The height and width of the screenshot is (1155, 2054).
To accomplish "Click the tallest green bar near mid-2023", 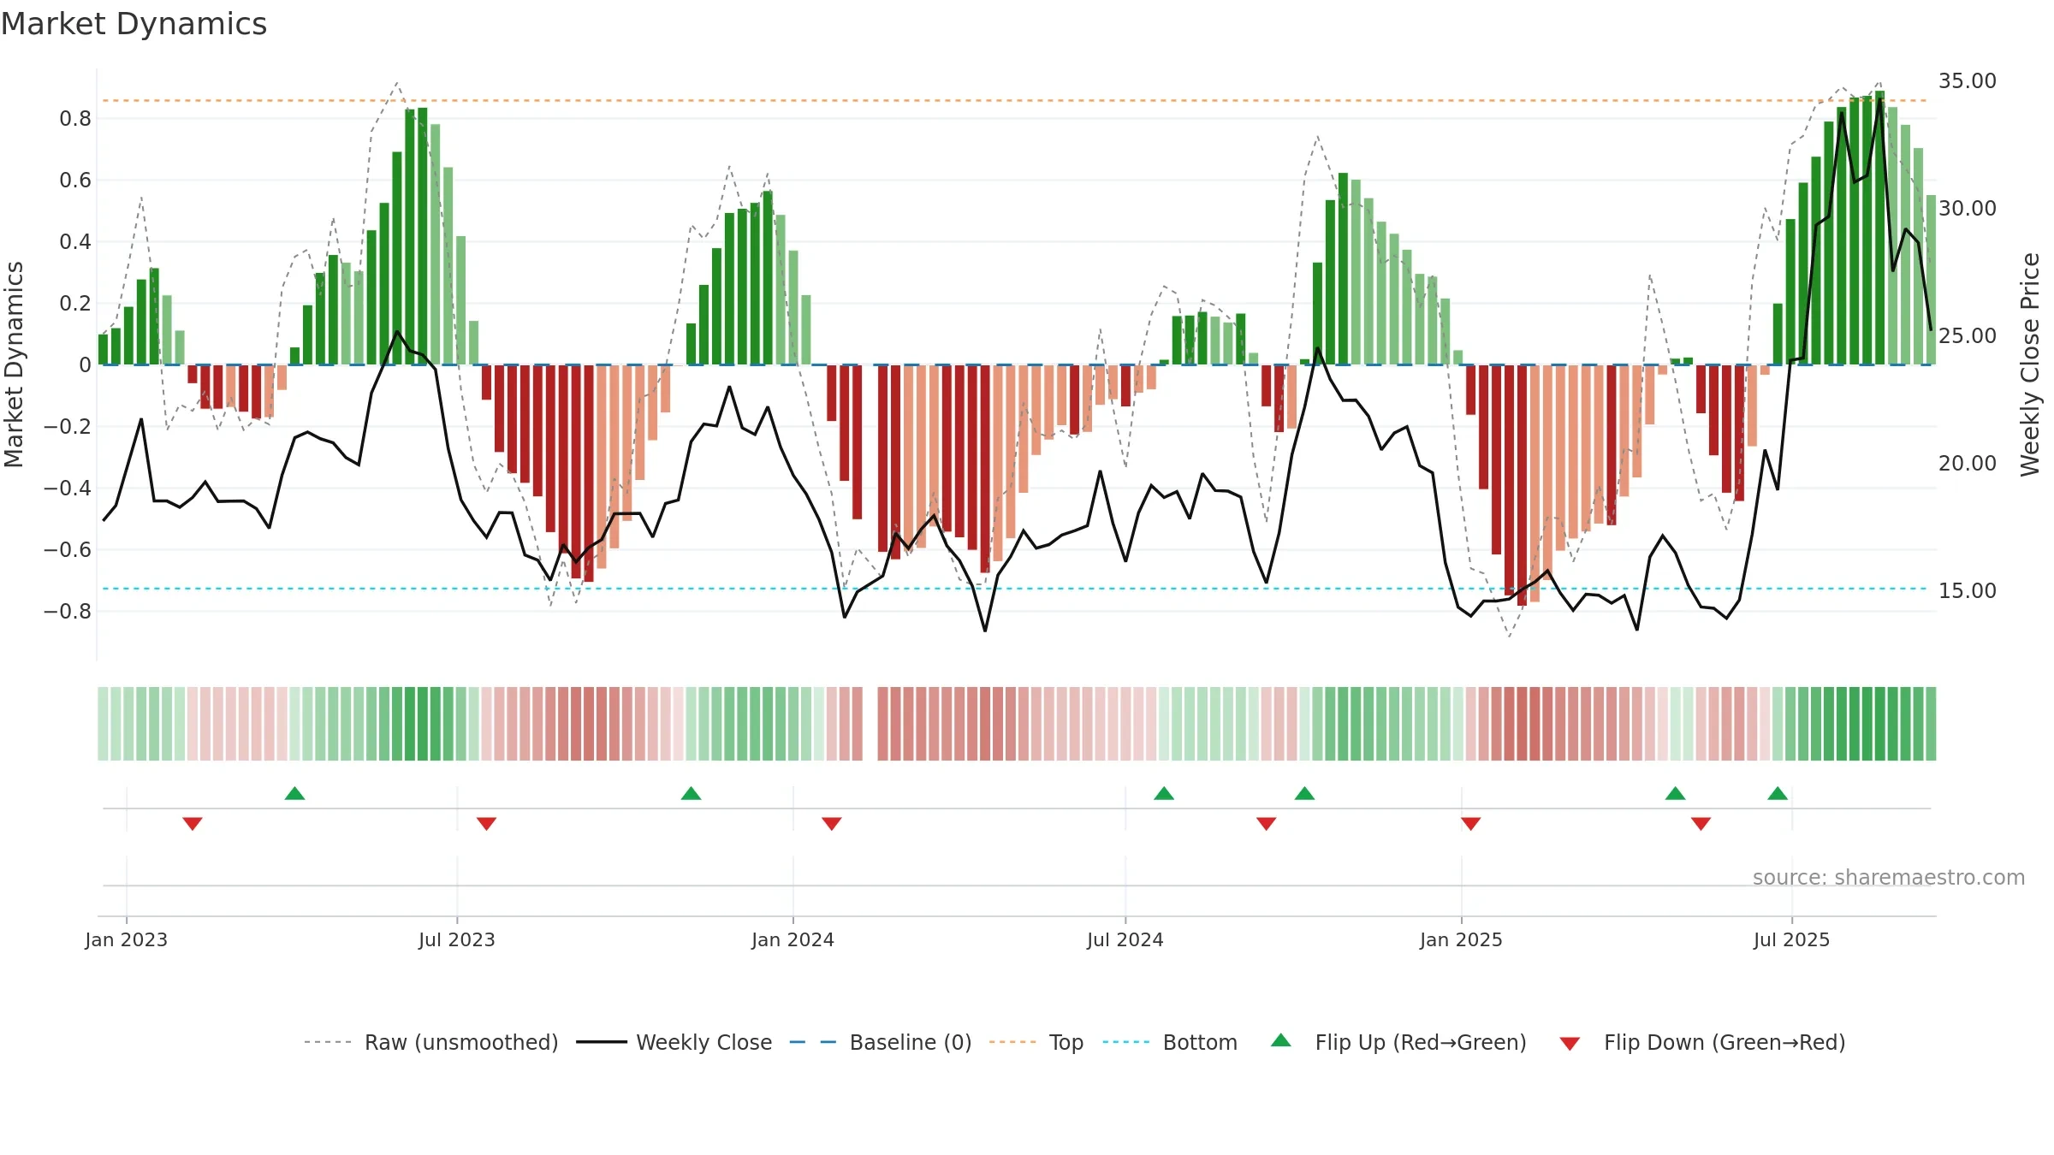I will click(423, 236).
